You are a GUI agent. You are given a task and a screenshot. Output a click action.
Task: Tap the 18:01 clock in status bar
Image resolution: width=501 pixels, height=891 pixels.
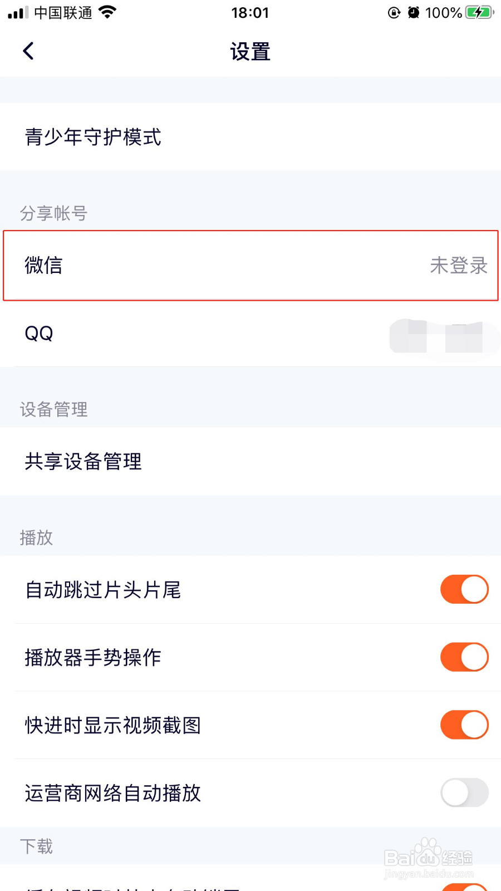(250, 12)
